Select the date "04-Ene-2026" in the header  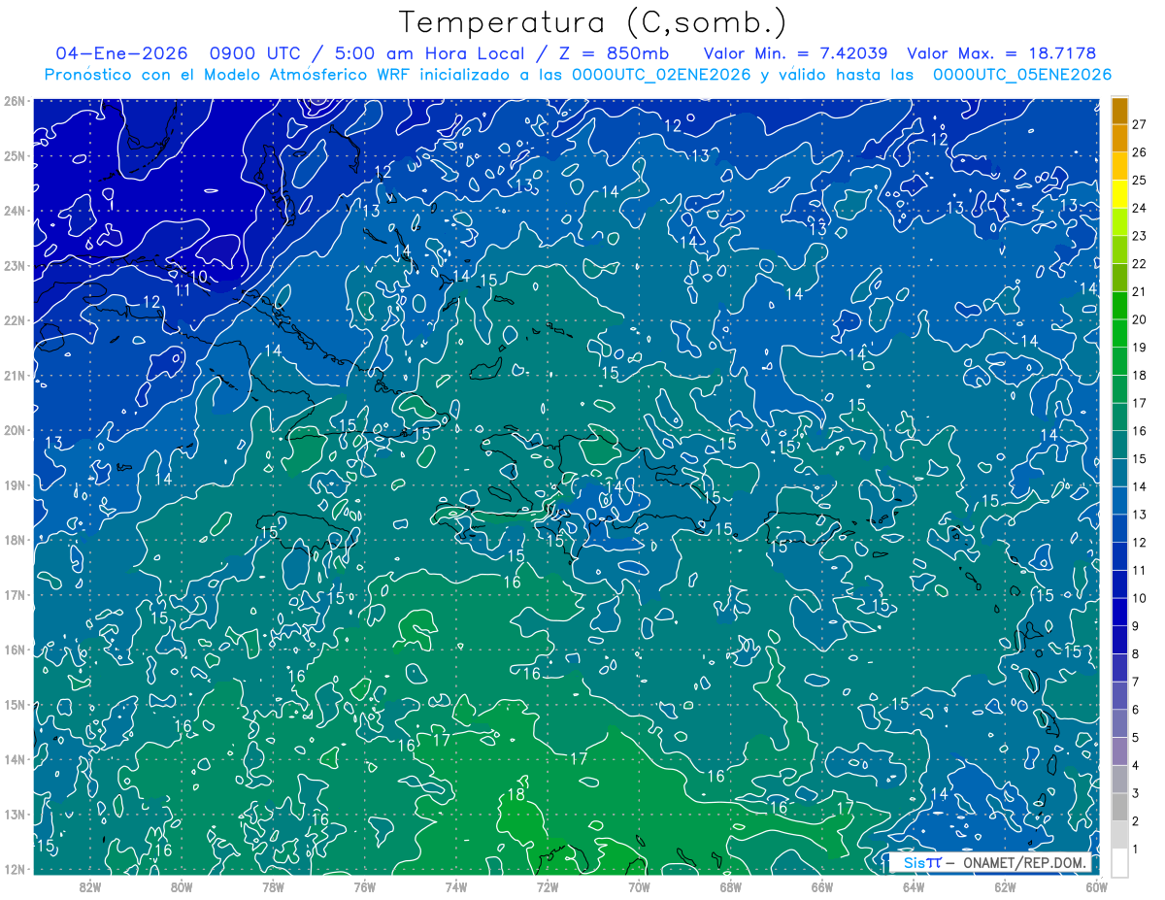[x=121, y=53]
